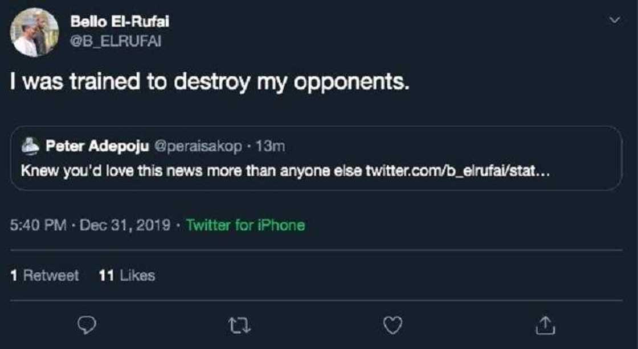
Task: Open the share tweet icon
Action: tap(545, 325)
